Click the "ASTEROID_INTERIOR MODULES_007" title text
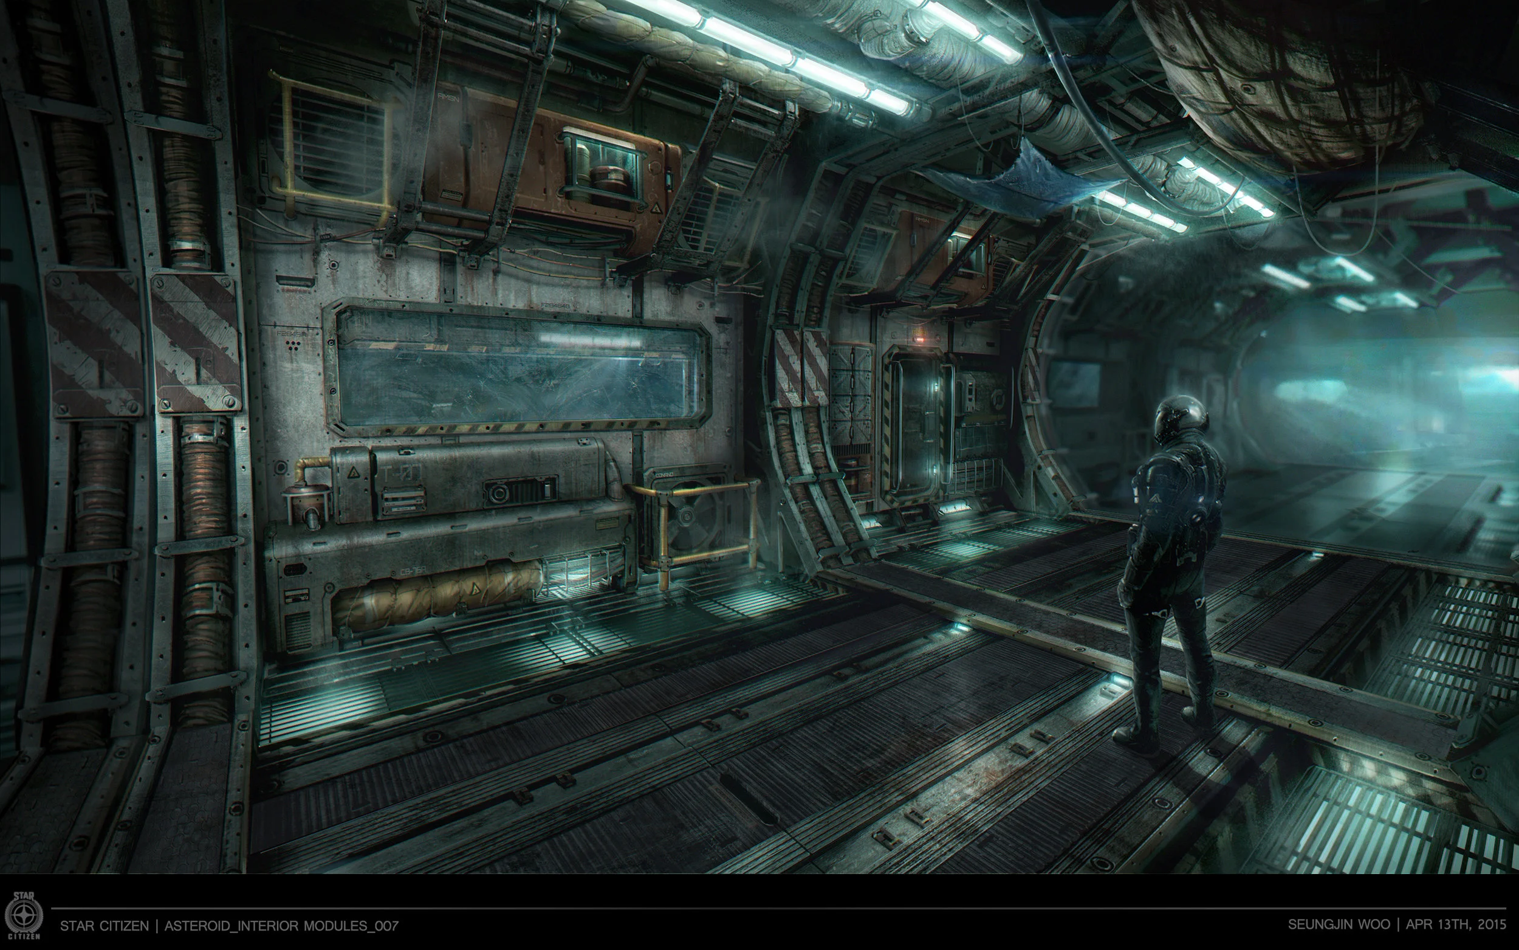The image size is (1519, 950). (281, 926)
